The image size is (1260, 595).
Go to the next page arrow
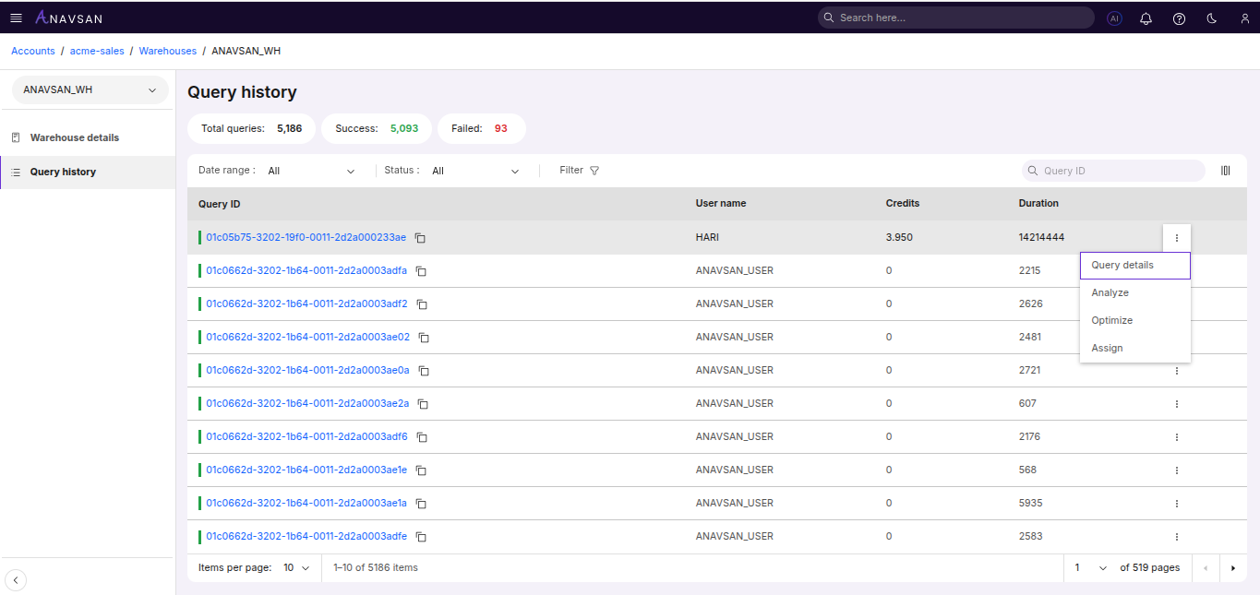(1232, 568)
